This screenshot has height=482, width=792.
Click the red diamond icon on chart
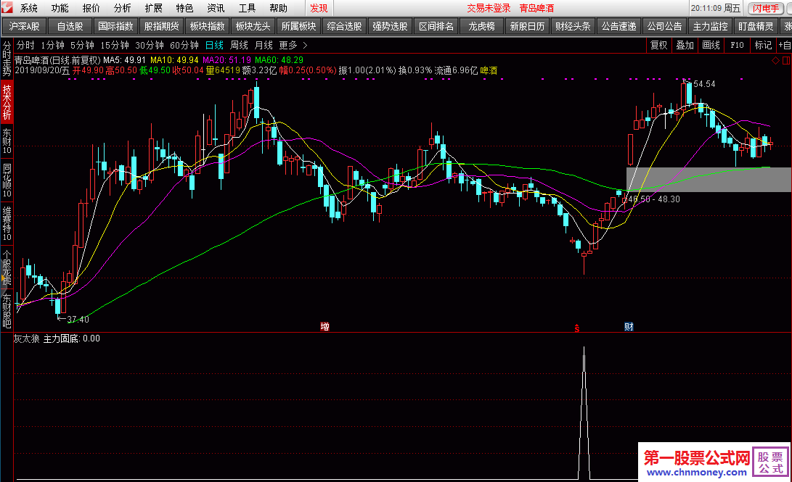click(775, 60)
